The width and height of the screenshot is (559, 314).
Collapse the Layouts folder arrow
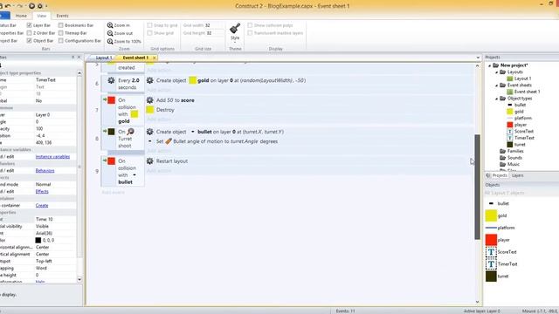tap(497, 72)
